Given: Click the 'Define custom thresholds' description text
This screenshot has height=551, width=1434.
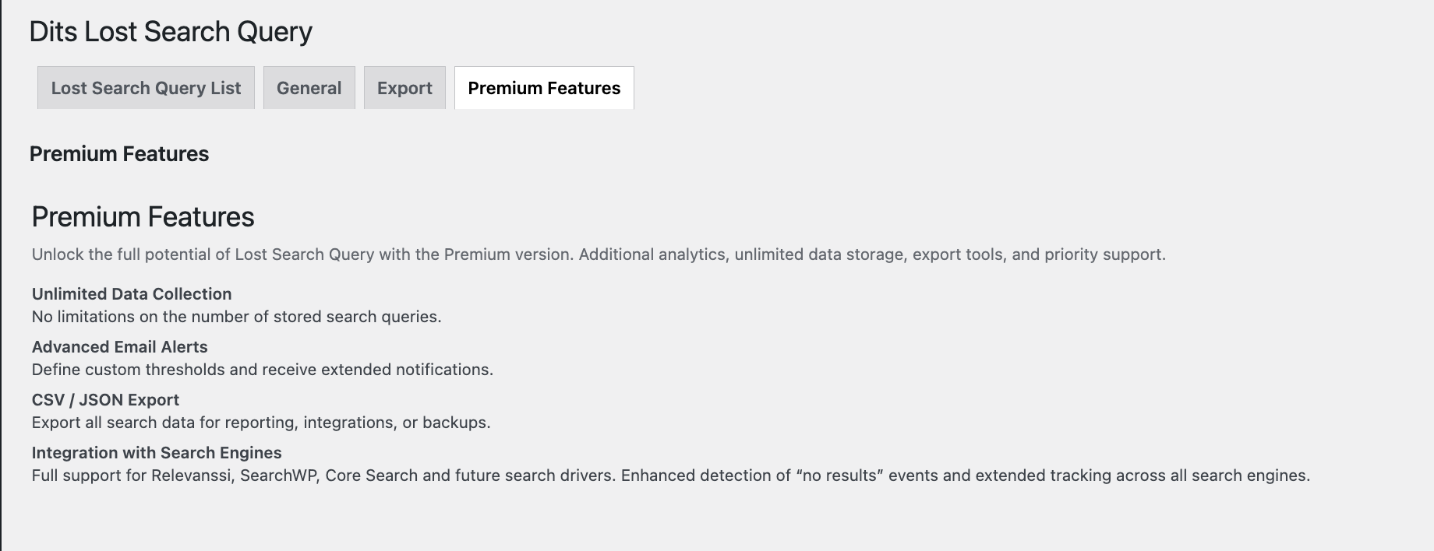Looking at the screenshot, I should click(262, 370).
